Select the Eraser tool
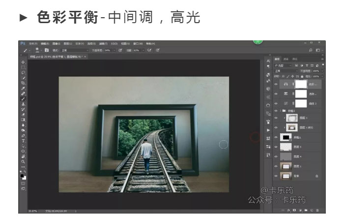Viewport: 344px width, 219px height. (x=23, y=115)
